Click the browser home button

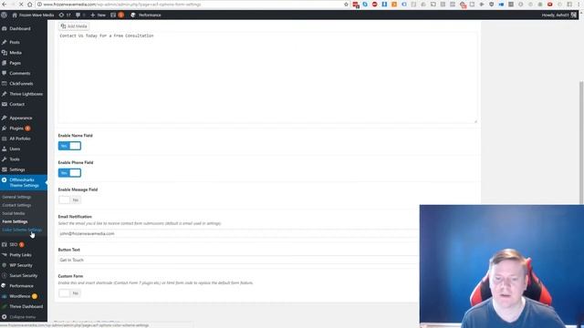click(30, 5)
